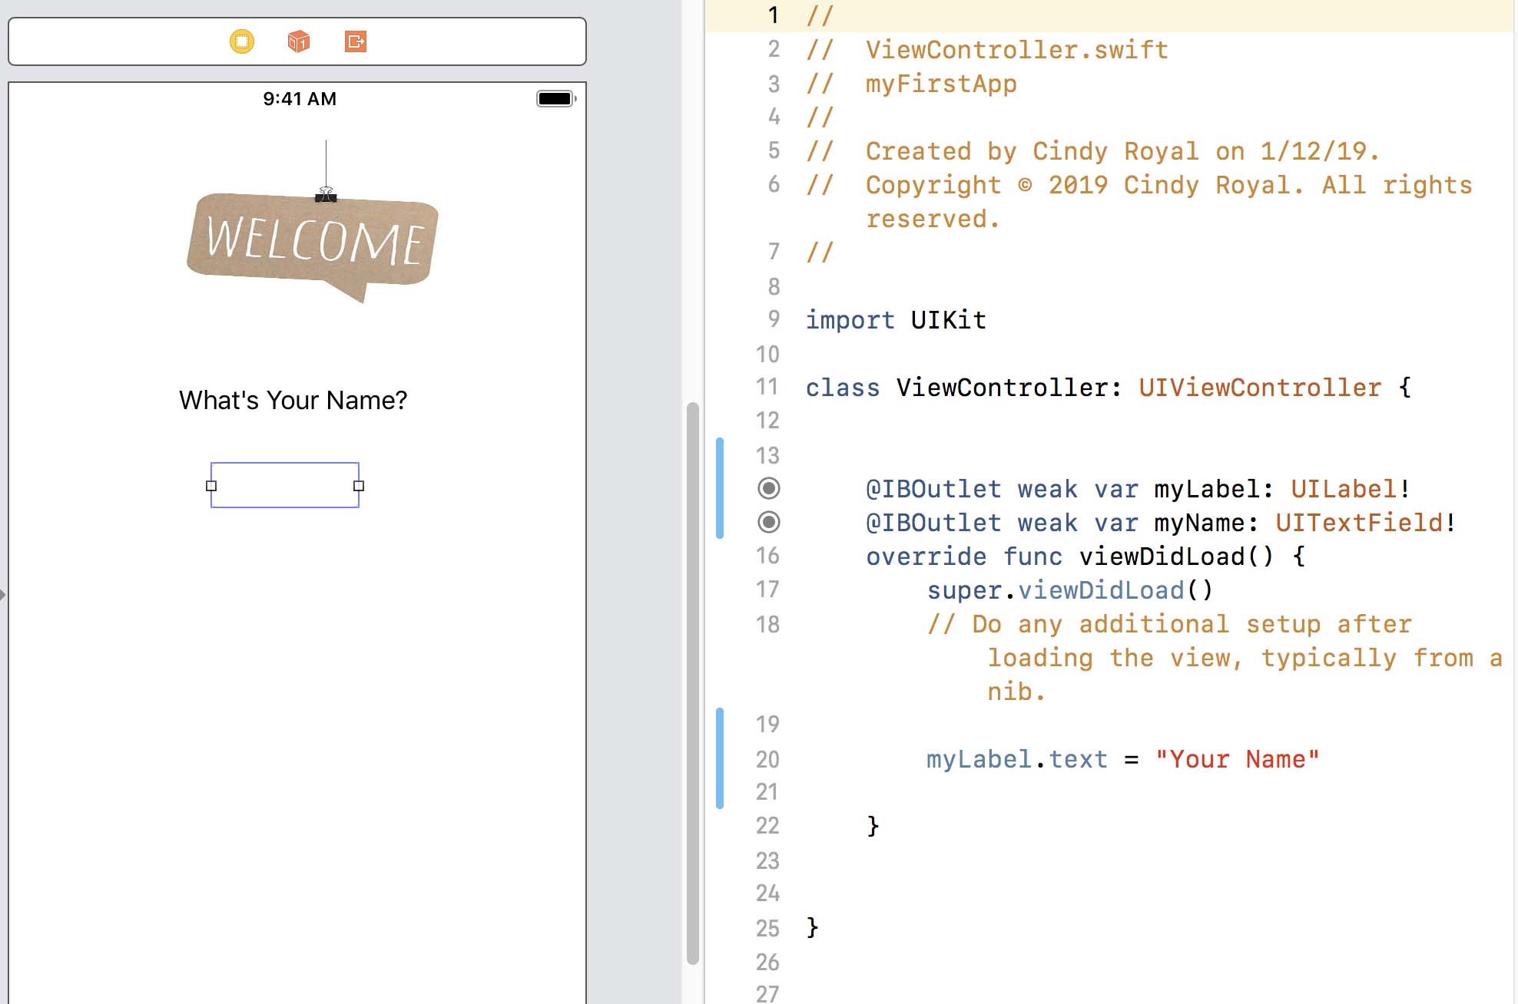Click the storyboard entry arrow at left edge
The width and height of the screenshot is (1518, 1004).
coord(3,594)
